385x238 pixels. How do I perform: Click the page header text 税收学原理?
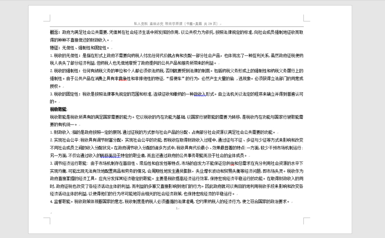(174, 24)
